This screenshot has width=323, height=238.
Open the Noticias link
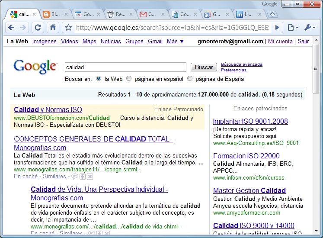pyautogui.click(x=111, y=41)
